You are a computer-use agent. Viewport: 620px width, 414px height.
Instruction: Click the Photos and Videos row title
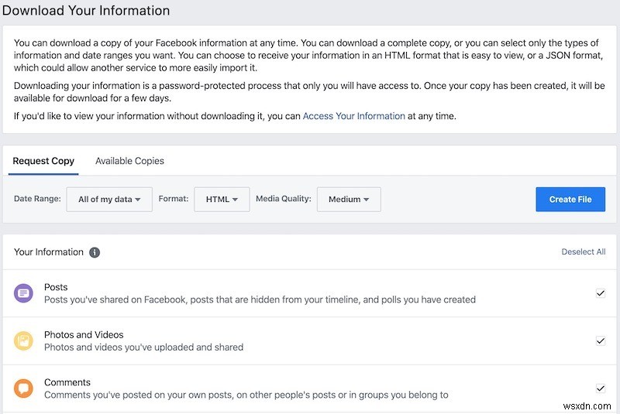tap(84, 335)
